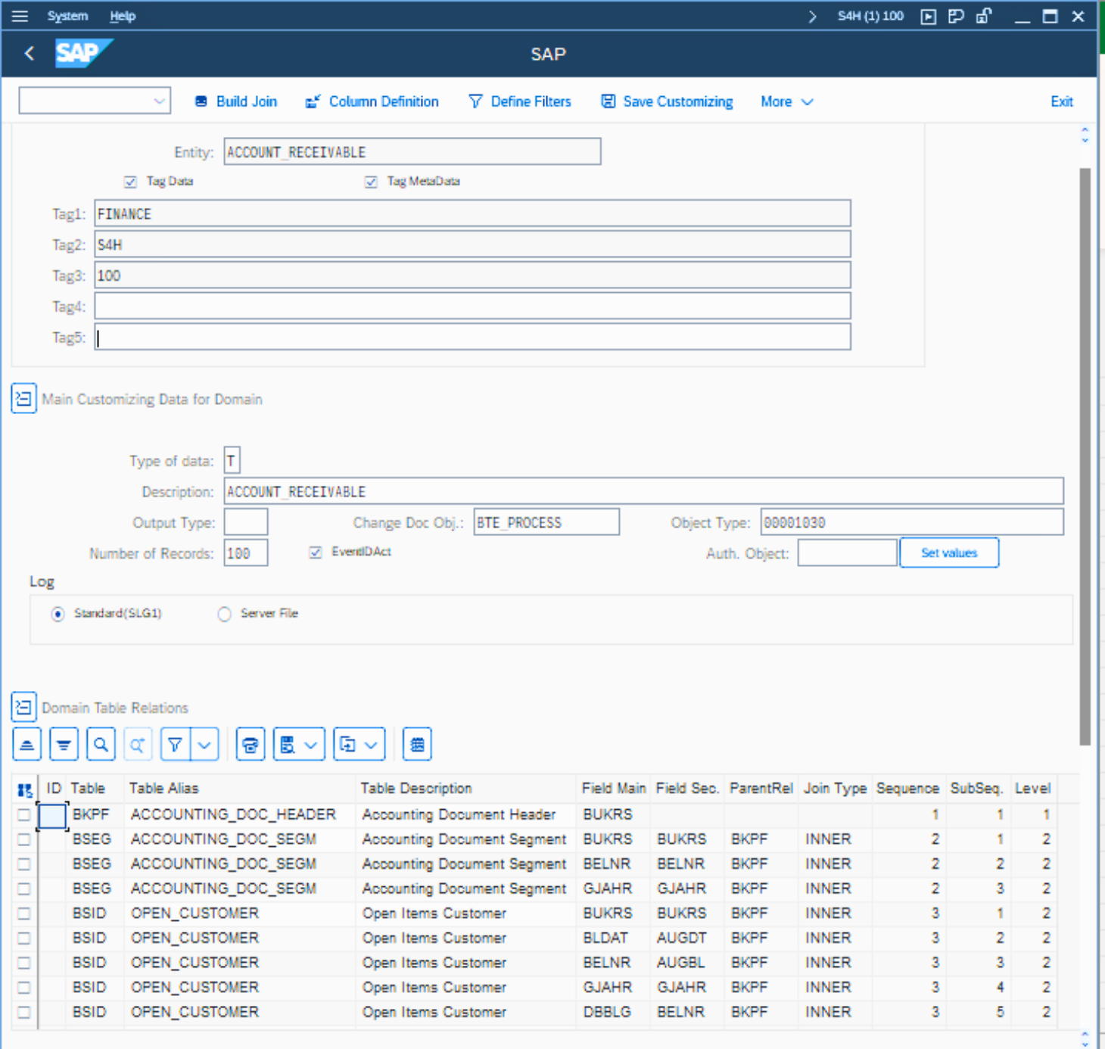This screenshot has height=1049, width=1105.
Task: Click the Sort Descending icon in table toolbar
Action: 64,745
